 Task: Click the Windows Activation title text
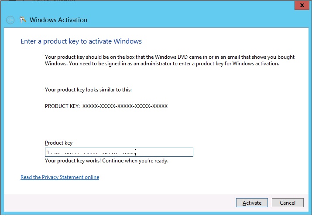coord(58,20)
